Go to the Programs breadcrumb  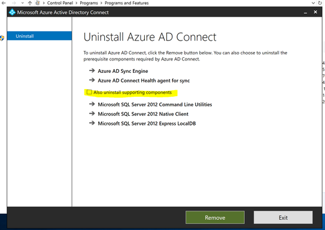(x=89, y=3)
